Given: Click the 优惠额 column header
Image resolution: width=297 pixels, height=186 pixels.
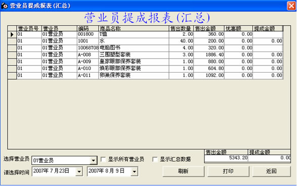Looking at the screenshot, I should click(x=238, y=29).
